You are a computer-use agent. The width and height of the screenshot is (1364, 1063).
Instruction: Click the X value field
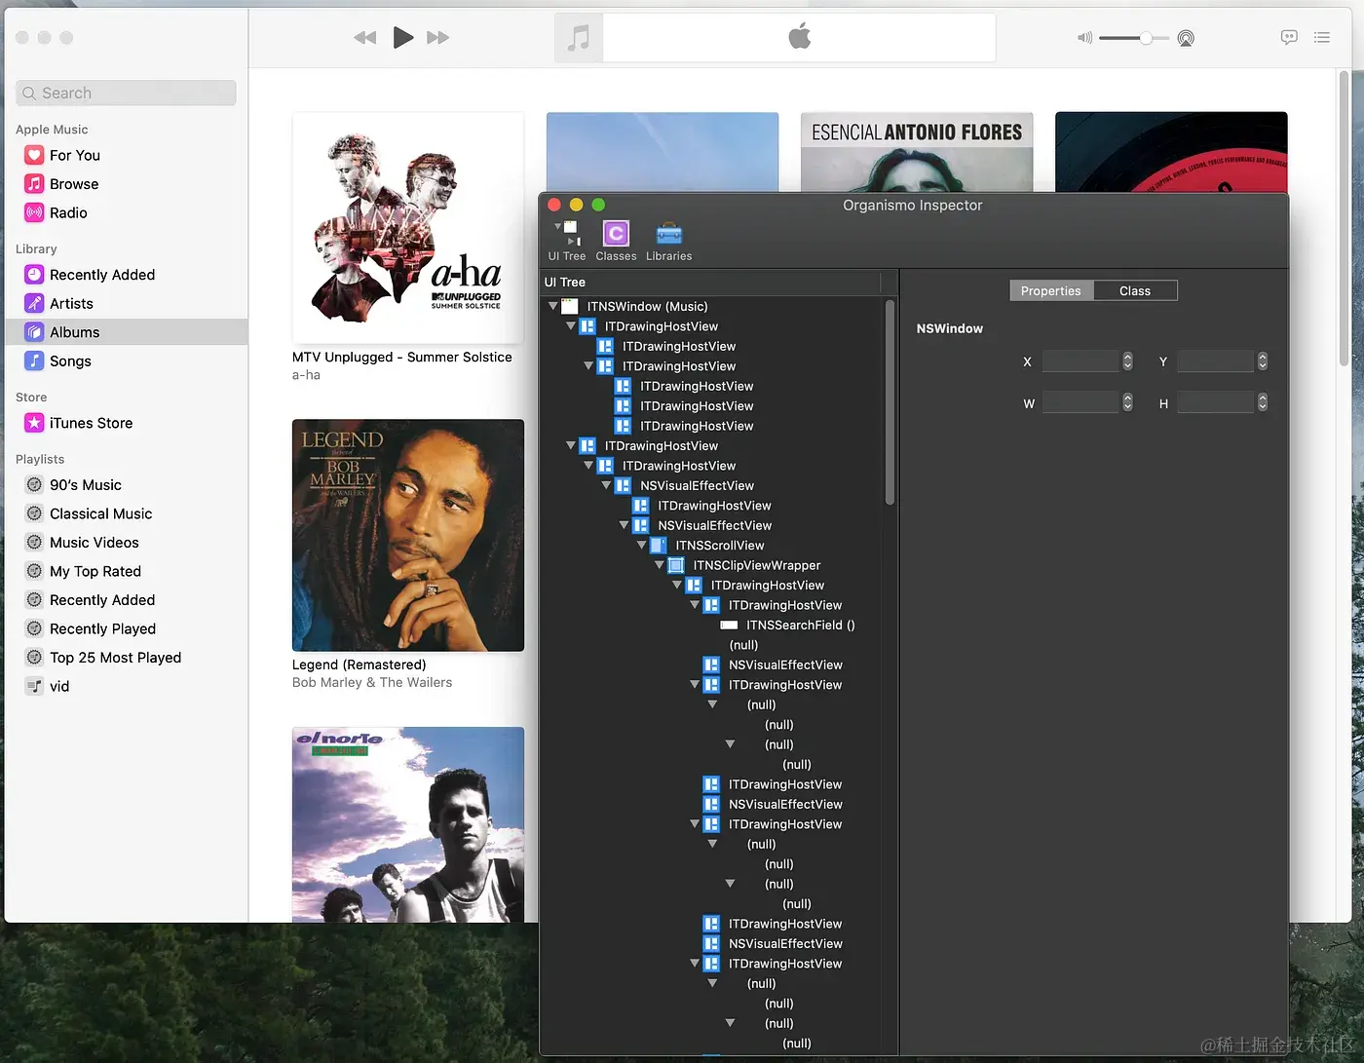coord(1080,361)
